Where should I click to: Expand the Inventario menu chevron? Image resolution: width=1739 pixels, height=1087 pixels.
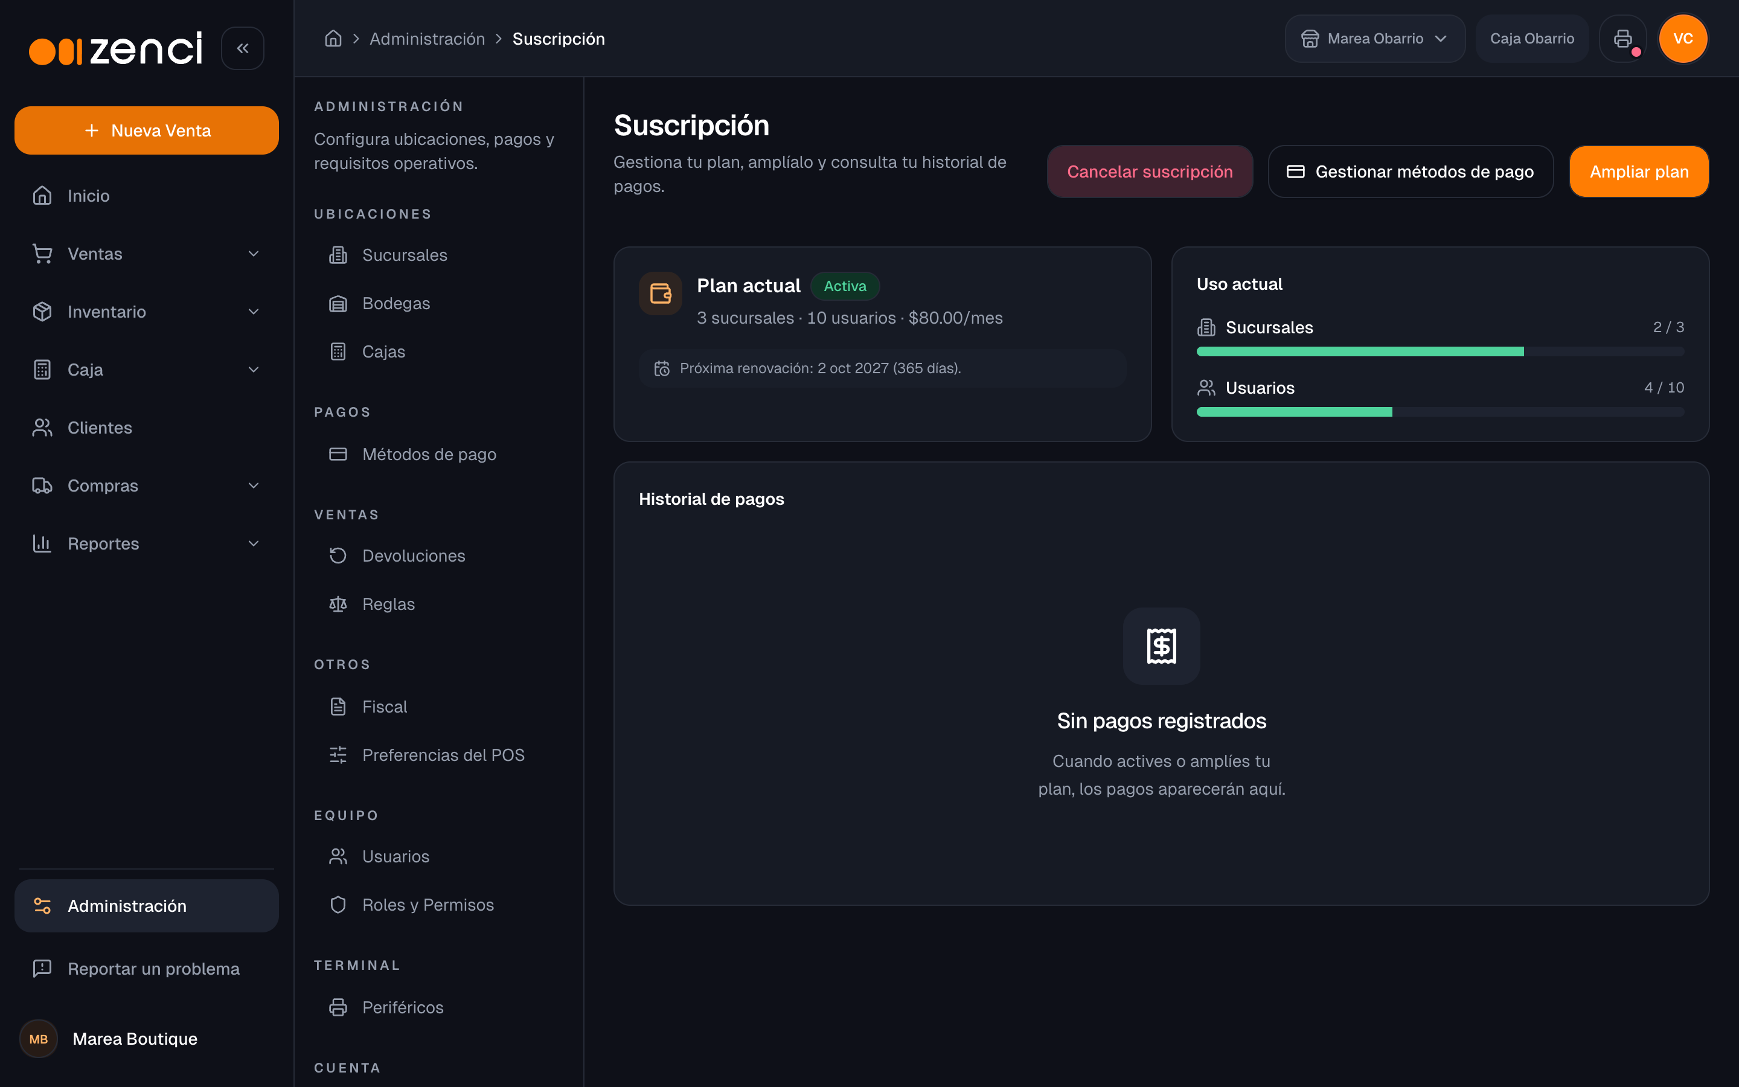point(254,311)
